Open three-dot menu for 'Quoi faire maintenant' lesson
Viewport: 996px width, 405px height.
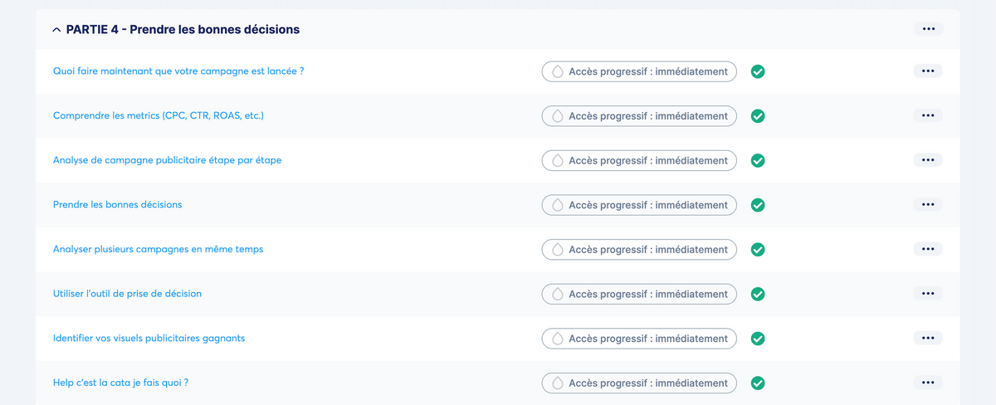click(928, 71)
